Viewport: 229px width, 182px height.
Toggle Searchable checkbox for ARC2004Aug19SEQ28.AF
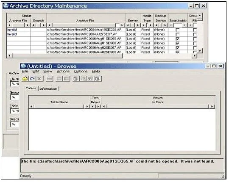(177, 30)
